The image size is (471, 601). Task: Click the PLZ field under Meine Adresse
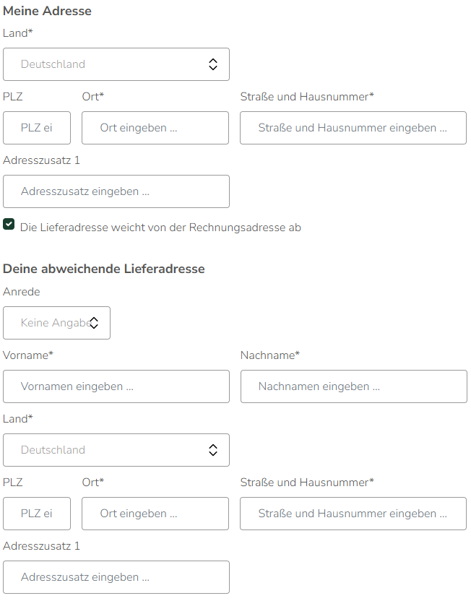37,128
